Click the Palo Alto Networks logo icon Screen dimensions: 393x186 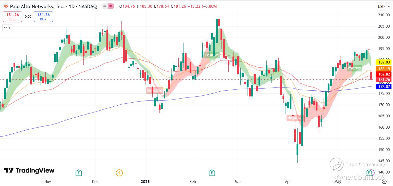point(6,6)
